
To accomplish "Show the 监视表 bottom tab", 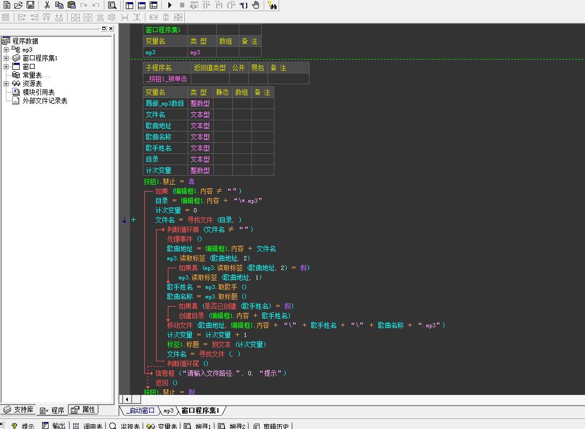I will [x=125, y=426].
